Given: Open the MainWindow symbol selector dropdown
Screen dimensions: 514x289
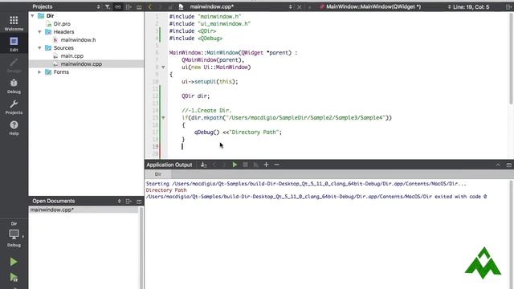Looking at the screenshot, I should tap(449, 6).
